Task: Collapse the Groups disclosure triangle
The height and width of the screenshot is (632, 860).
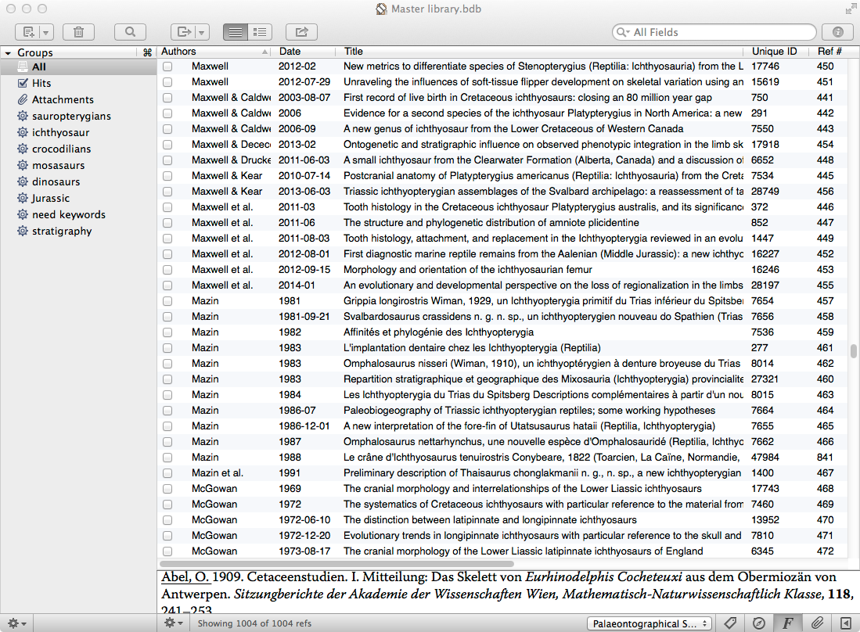Action: point(9,53)
